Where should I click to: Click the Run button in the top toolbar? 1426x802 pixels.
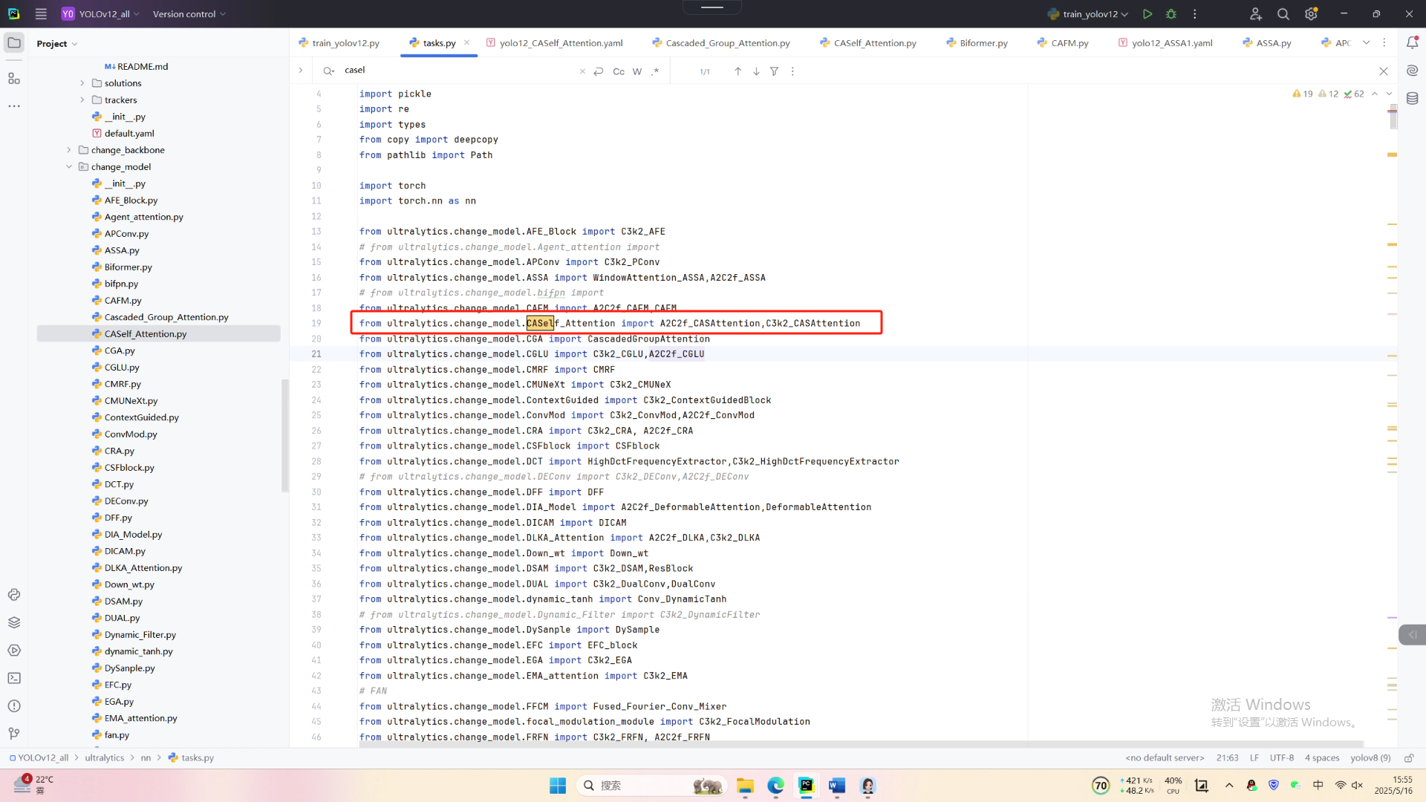pyautogui.click(x=1147, y=14)
